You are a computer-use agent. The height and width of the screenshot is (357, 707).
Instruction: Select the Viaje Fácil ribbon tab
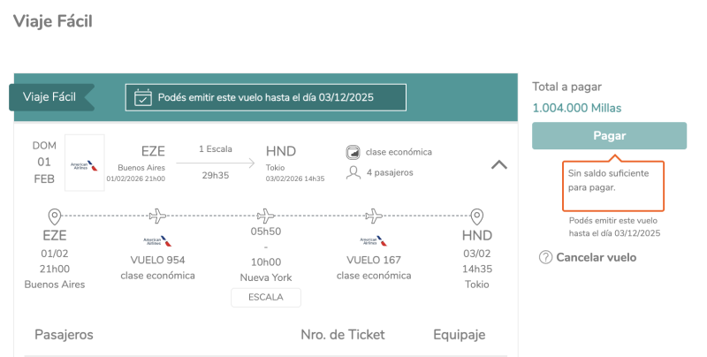[x=49, y=96]
